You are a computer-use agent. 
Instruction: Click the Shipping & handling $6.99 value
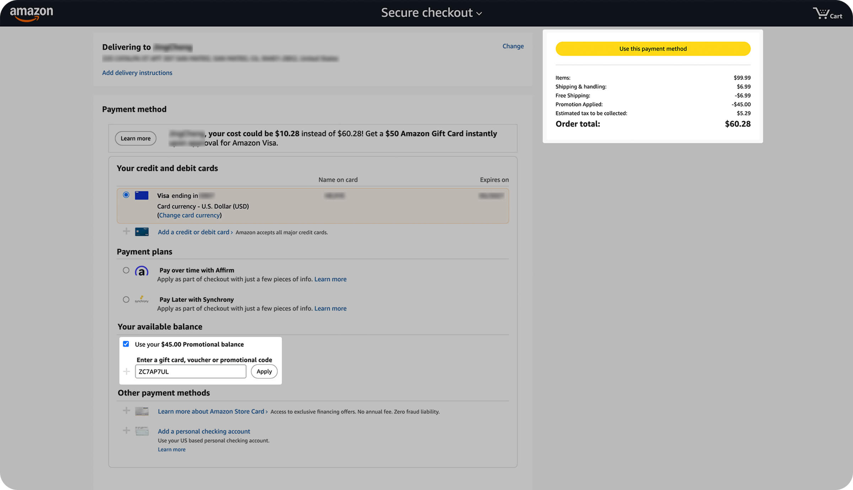(x=744, y=87)
